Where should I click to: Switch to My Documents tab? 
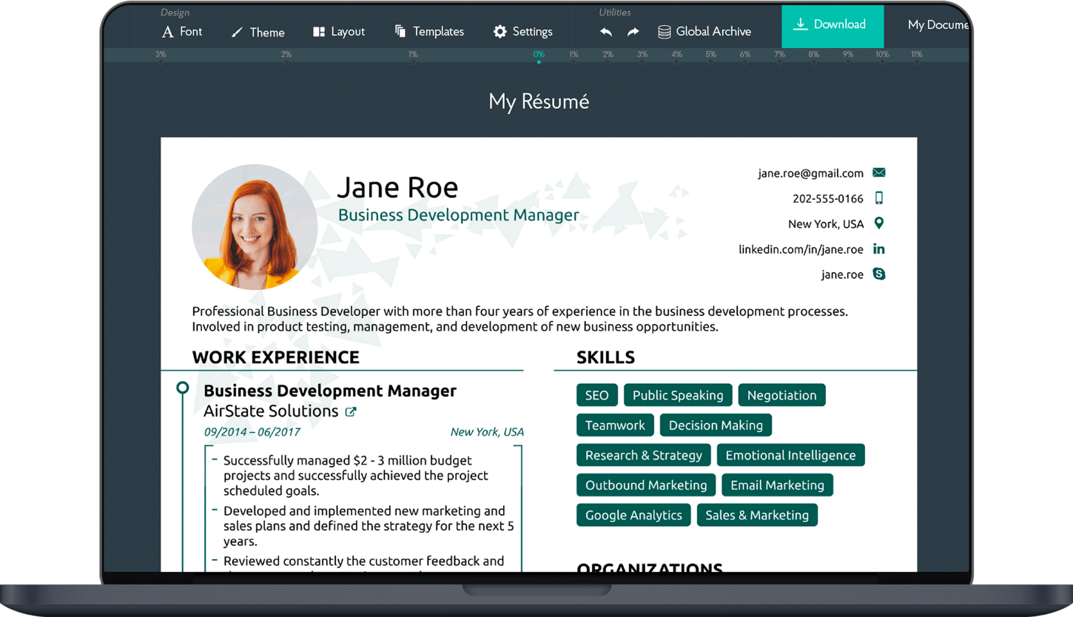pyautogui.click(x=937, y=25)
